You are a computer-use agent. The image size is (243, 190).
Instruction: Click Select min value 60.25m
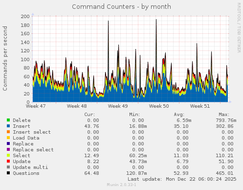[x=138, y=156]
